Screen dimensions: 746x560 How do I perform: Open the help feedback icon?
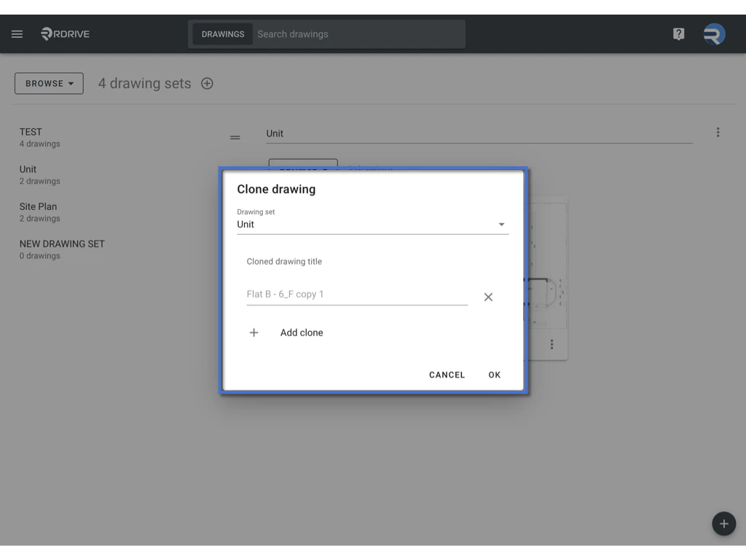[678, 34]
